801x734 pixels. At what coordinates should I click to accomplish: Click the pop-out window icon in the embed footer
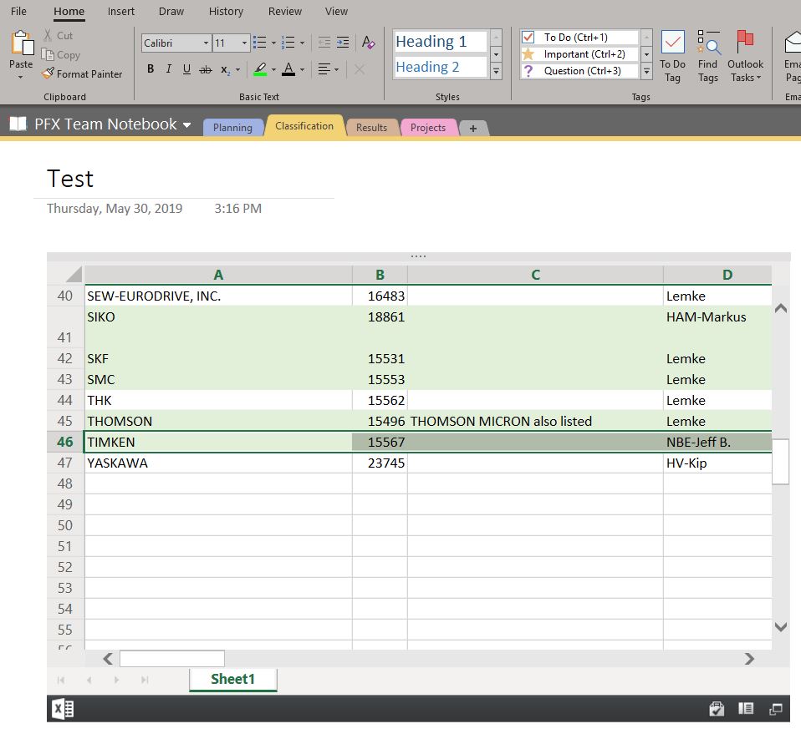click(x=775, y=709)
